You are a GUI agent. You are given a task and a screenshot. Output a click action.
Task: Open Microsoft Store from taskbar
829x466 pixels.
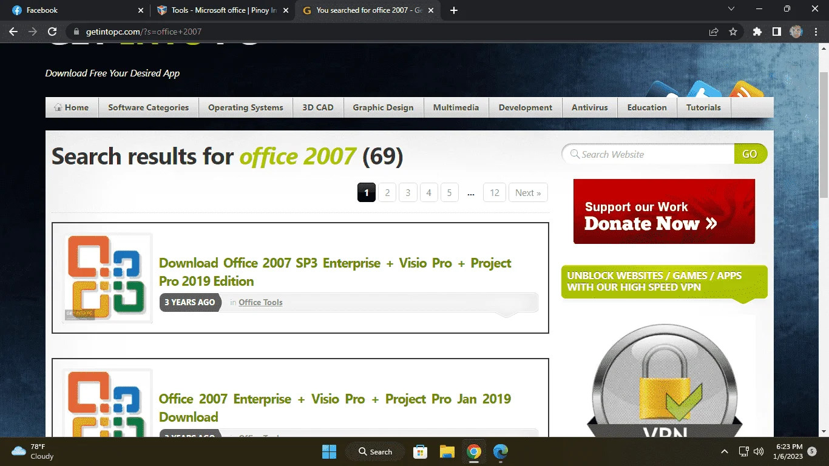pyautogui.click(x=419, y=451)
